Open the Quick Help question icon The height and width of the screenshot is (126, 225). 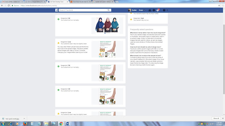click(164, 10)
